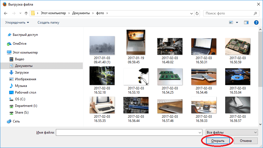Expand the file name history dropdown arrow
263x148 pixels.
[x=200, y=132]
